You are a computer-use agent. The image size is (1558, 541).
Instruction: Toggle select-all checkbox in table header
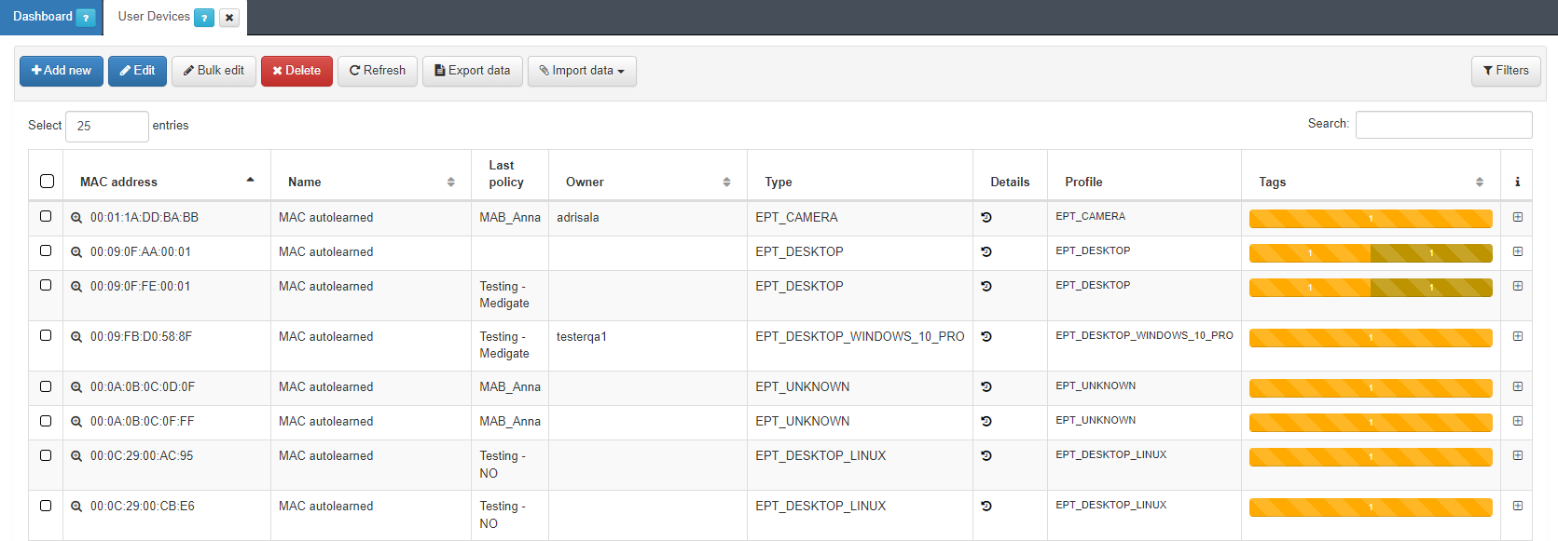(x=47, y=182)
